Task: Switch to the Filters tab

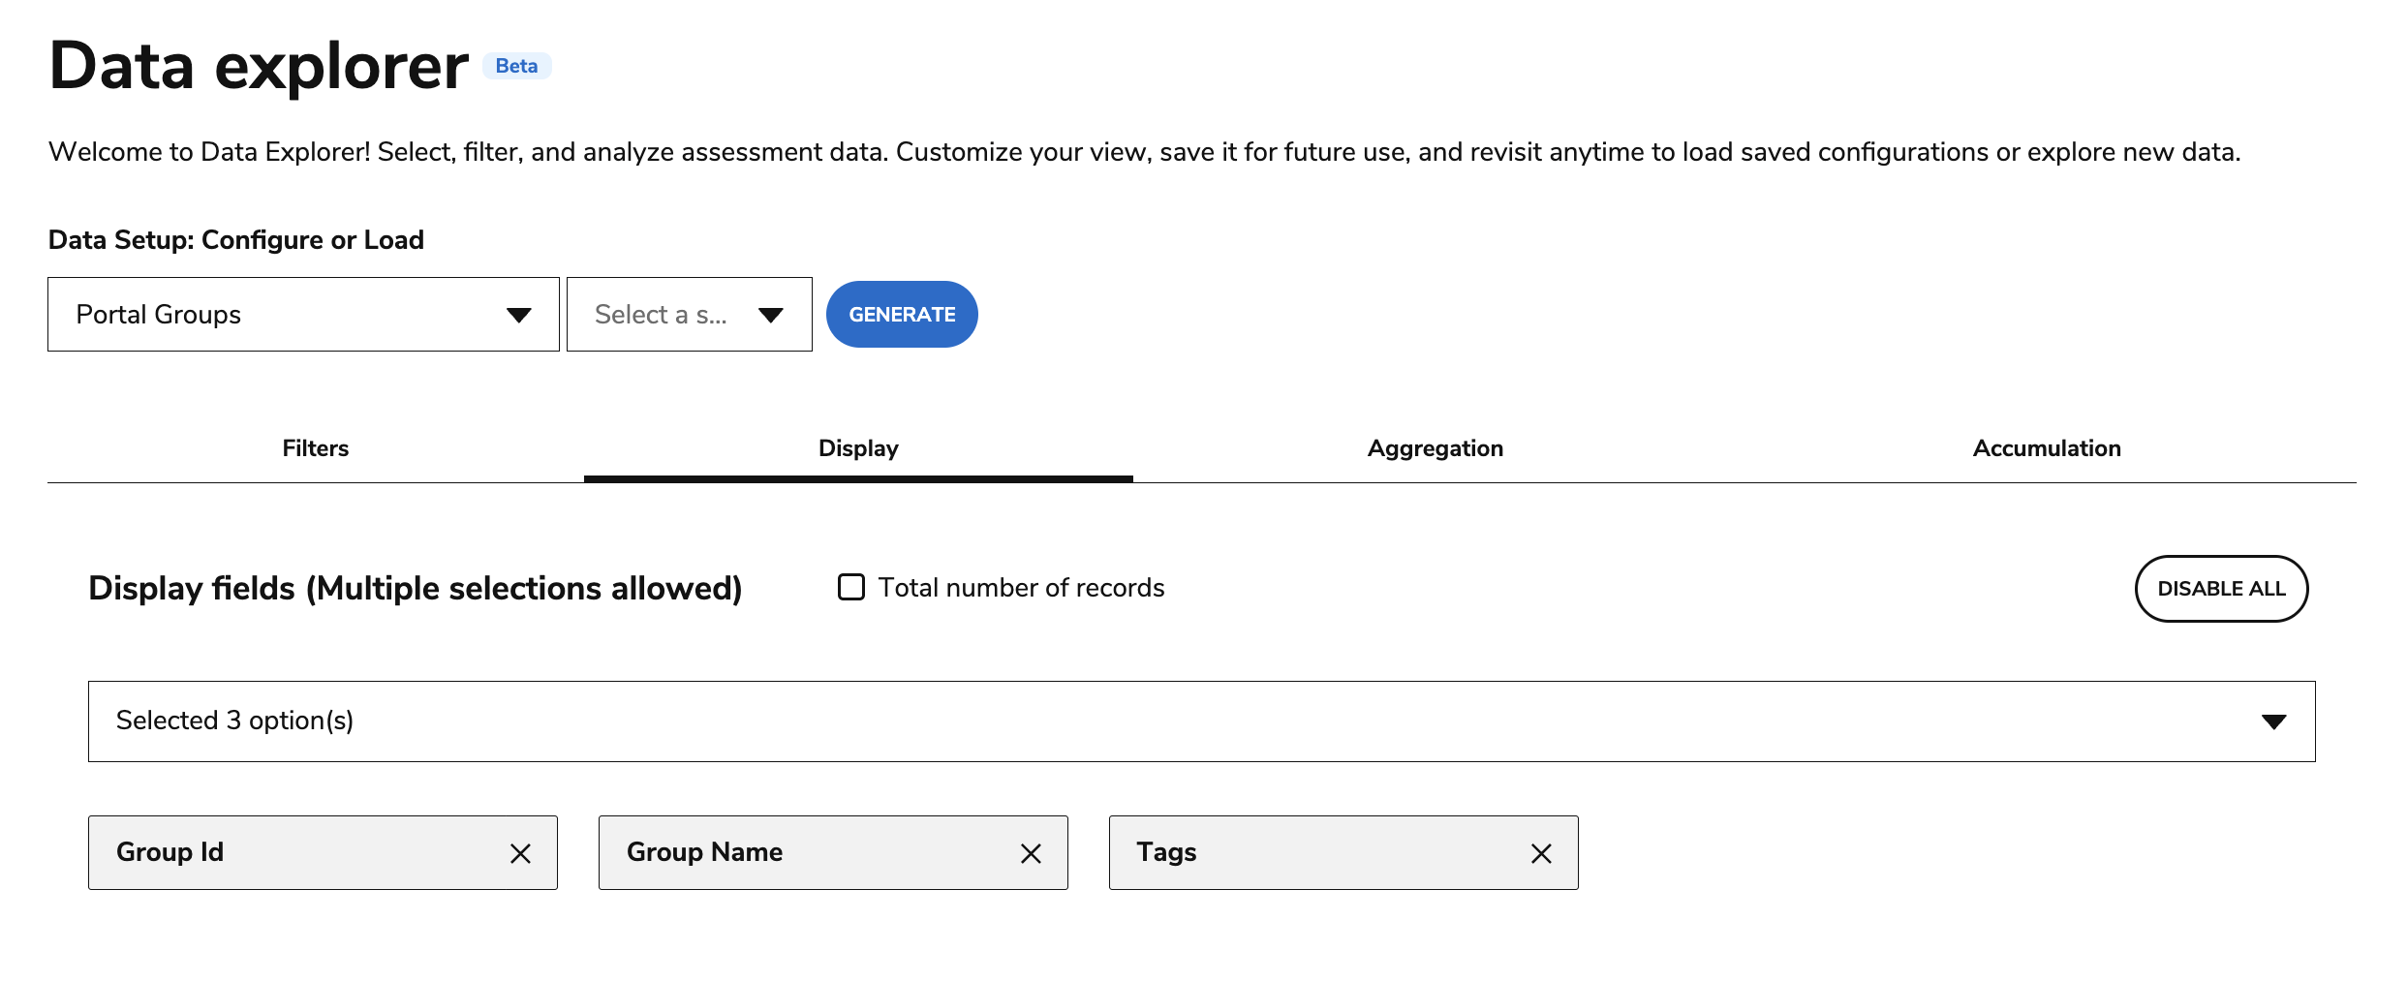Action: 316,448
